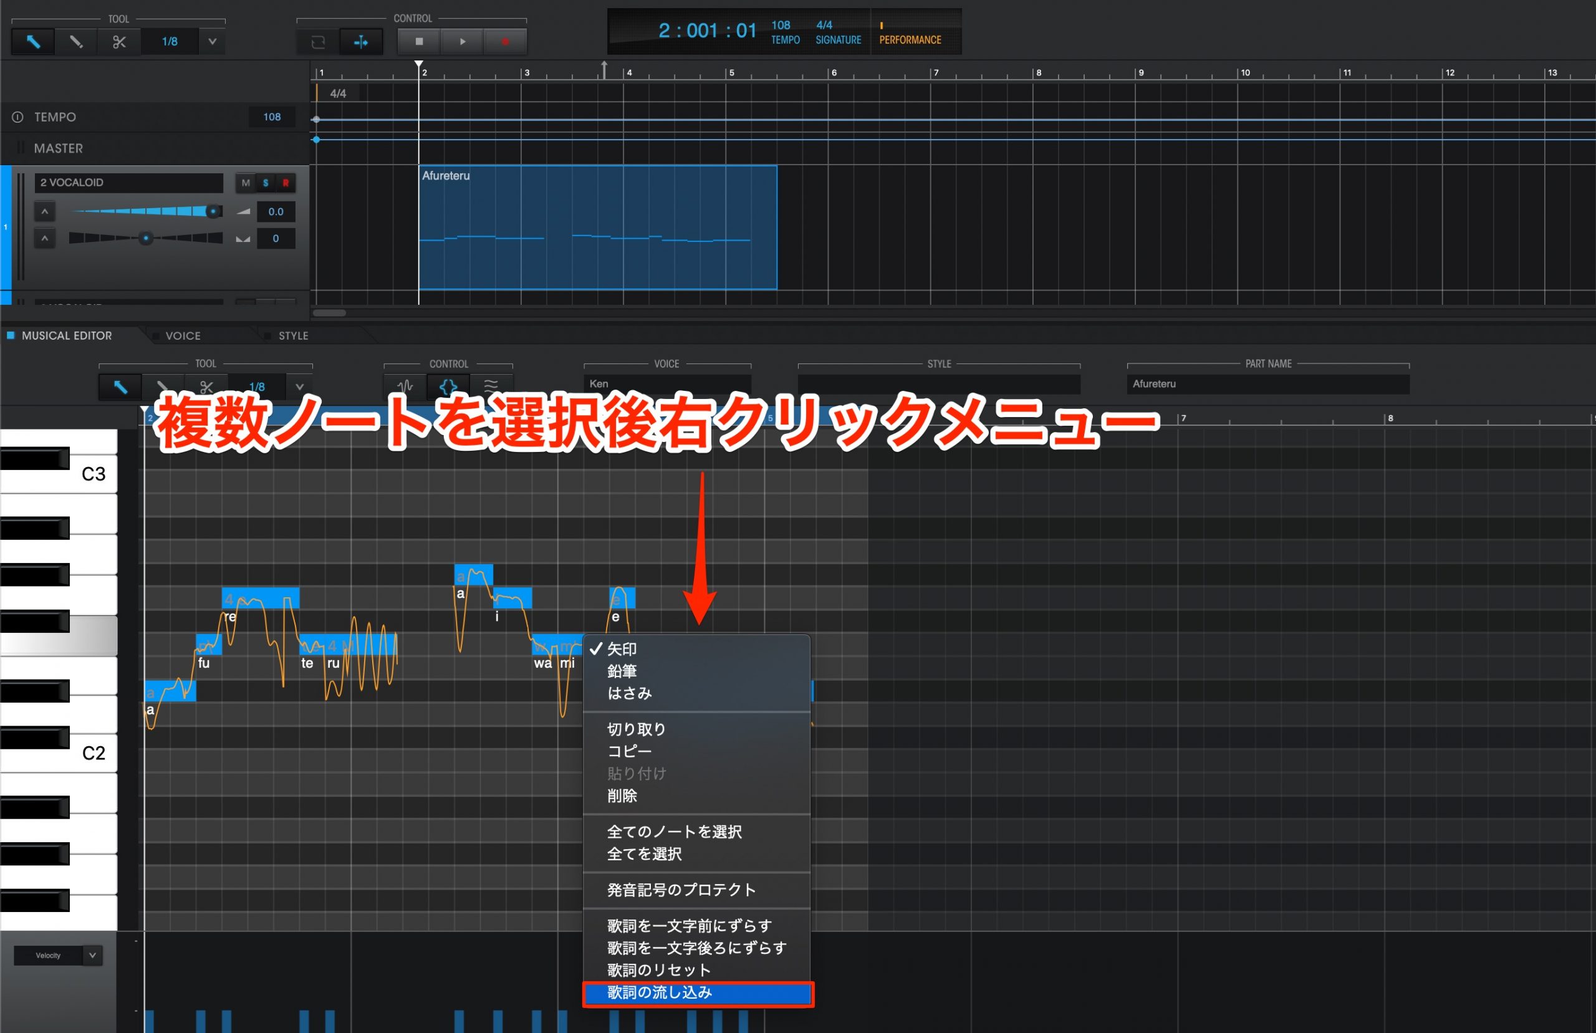The height and width of the screenshot is (1033, 1596).
Task: Click the C2 piano key
Action: point(94,754)
